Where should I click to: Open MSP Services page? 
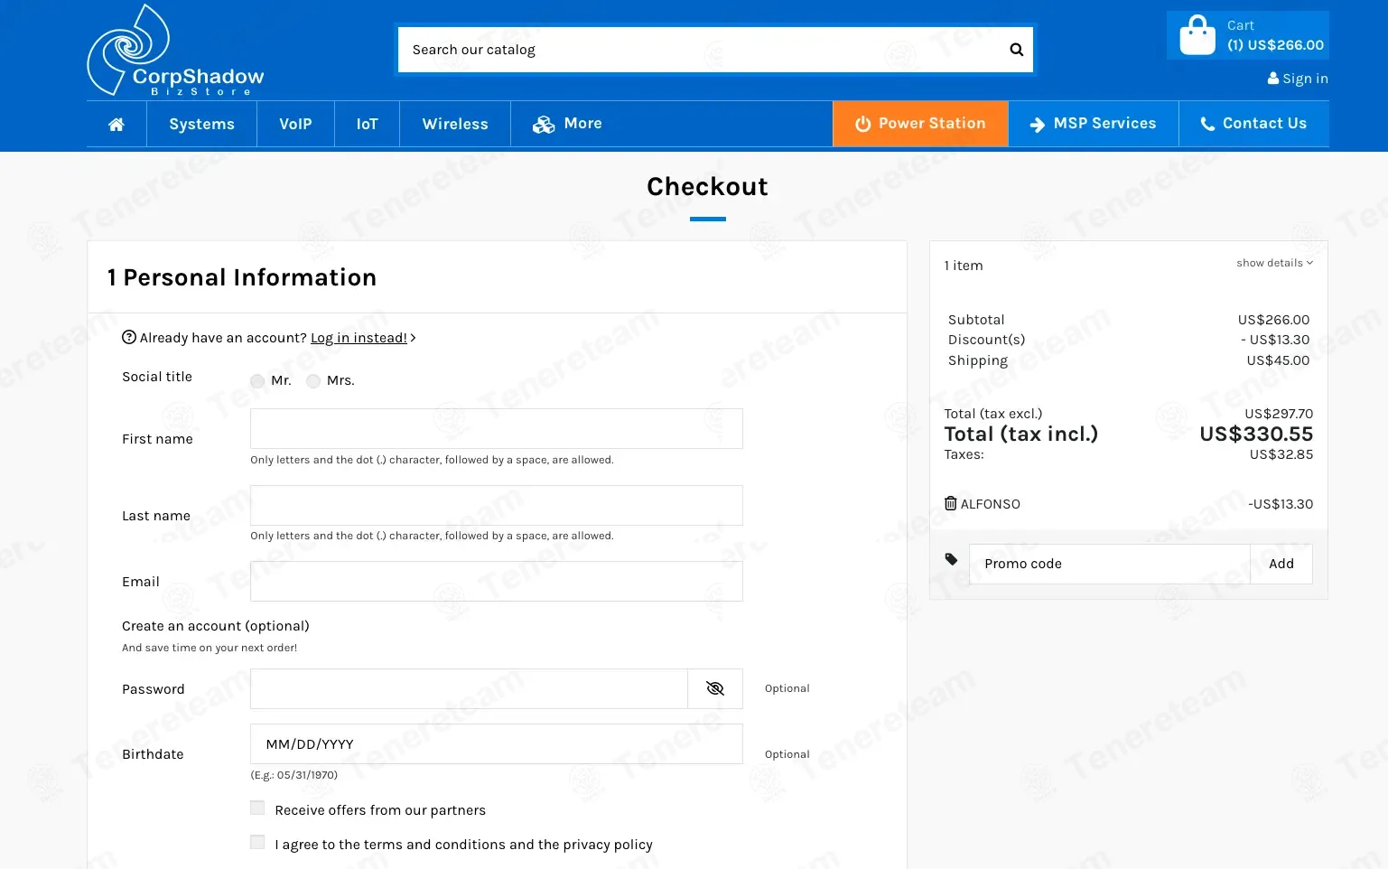point(1093,124)
